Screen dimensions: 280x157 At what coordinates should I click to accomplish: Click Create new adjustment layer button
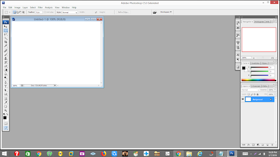click(258, 145)
